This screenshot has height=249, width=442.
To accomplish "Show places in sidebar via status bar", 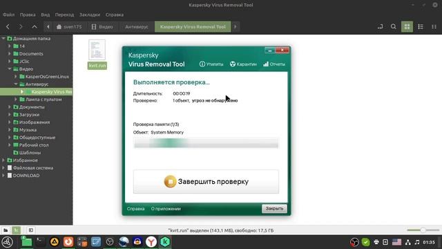I will click(x=6, y=230).
